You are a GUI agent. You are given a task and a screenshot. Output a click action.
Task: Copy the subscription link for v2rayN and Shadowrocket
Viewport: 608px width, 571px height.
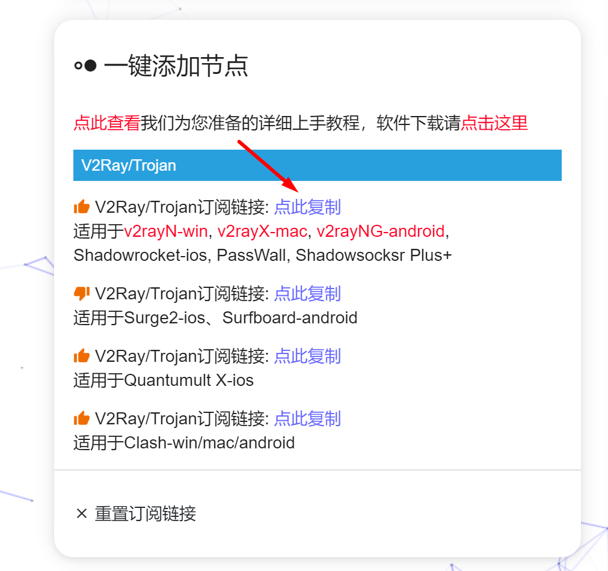coord(307,207)
